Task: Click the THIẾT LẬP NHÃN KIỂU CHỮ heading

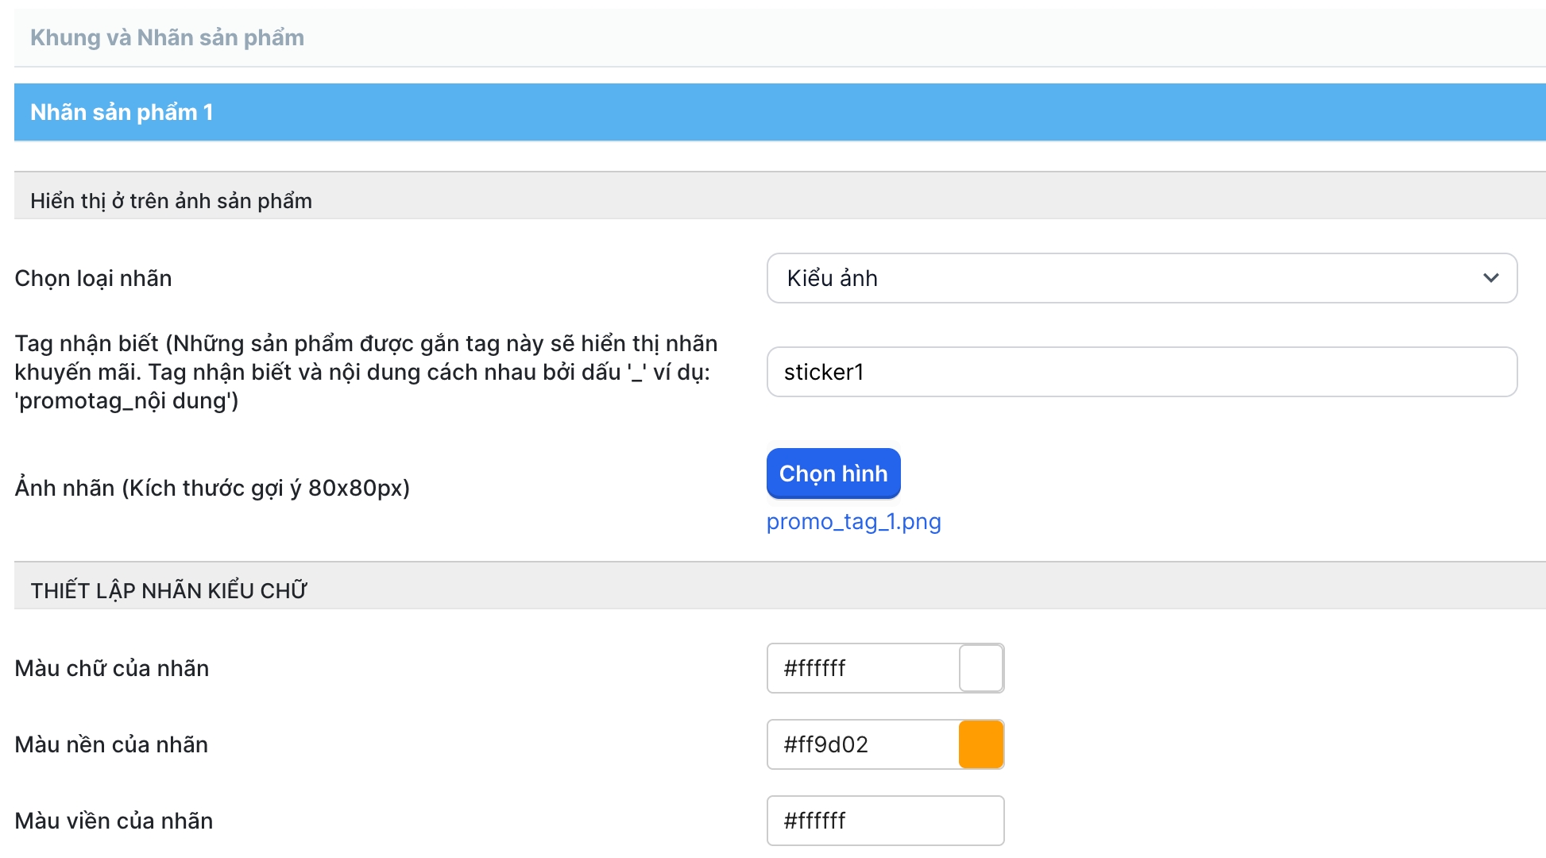Action: click(168, 590)
